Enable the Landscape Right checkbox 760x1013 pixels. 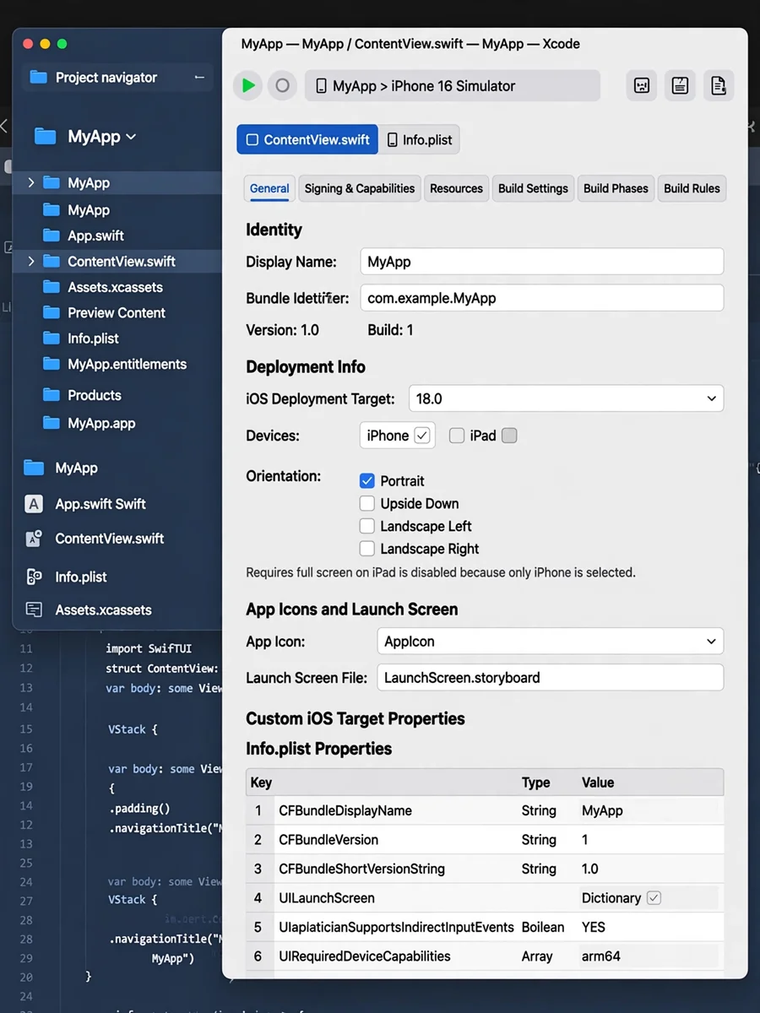(x=366, y=549)
